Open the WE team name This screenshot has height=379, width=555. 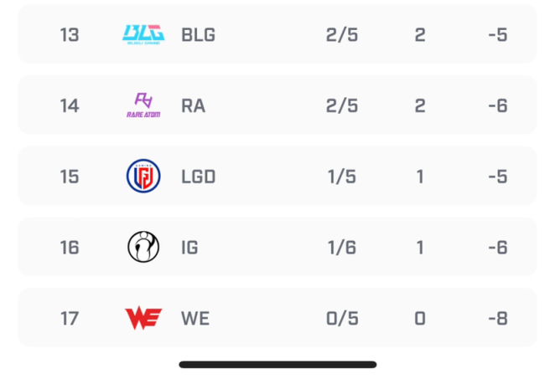point(195,319)
